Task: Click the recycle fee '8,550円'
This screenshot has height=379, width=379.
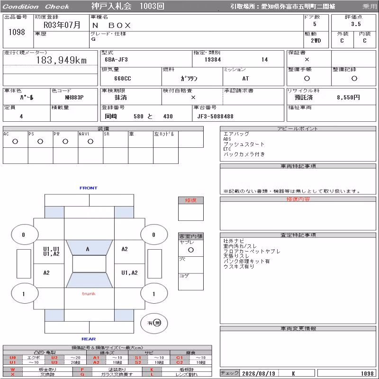Action: point(348,98)
